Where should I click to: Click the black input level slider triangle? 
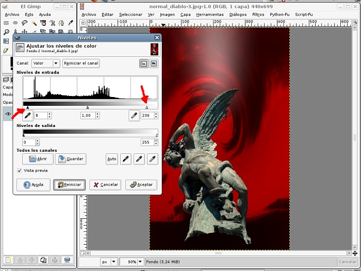pos(28,107)
